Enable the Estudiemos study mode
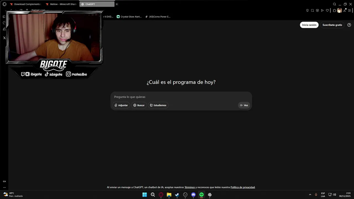 [x=158, y=105]
